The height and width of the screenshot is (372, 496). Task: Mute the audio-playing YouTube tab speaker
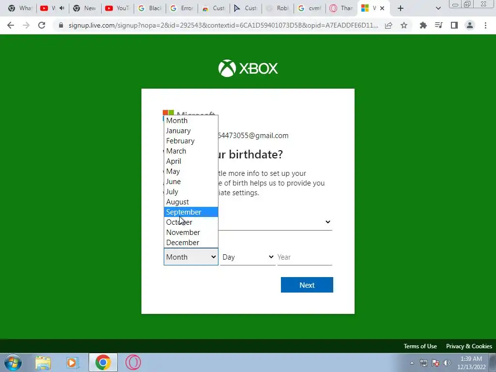[x=62, y=8]
